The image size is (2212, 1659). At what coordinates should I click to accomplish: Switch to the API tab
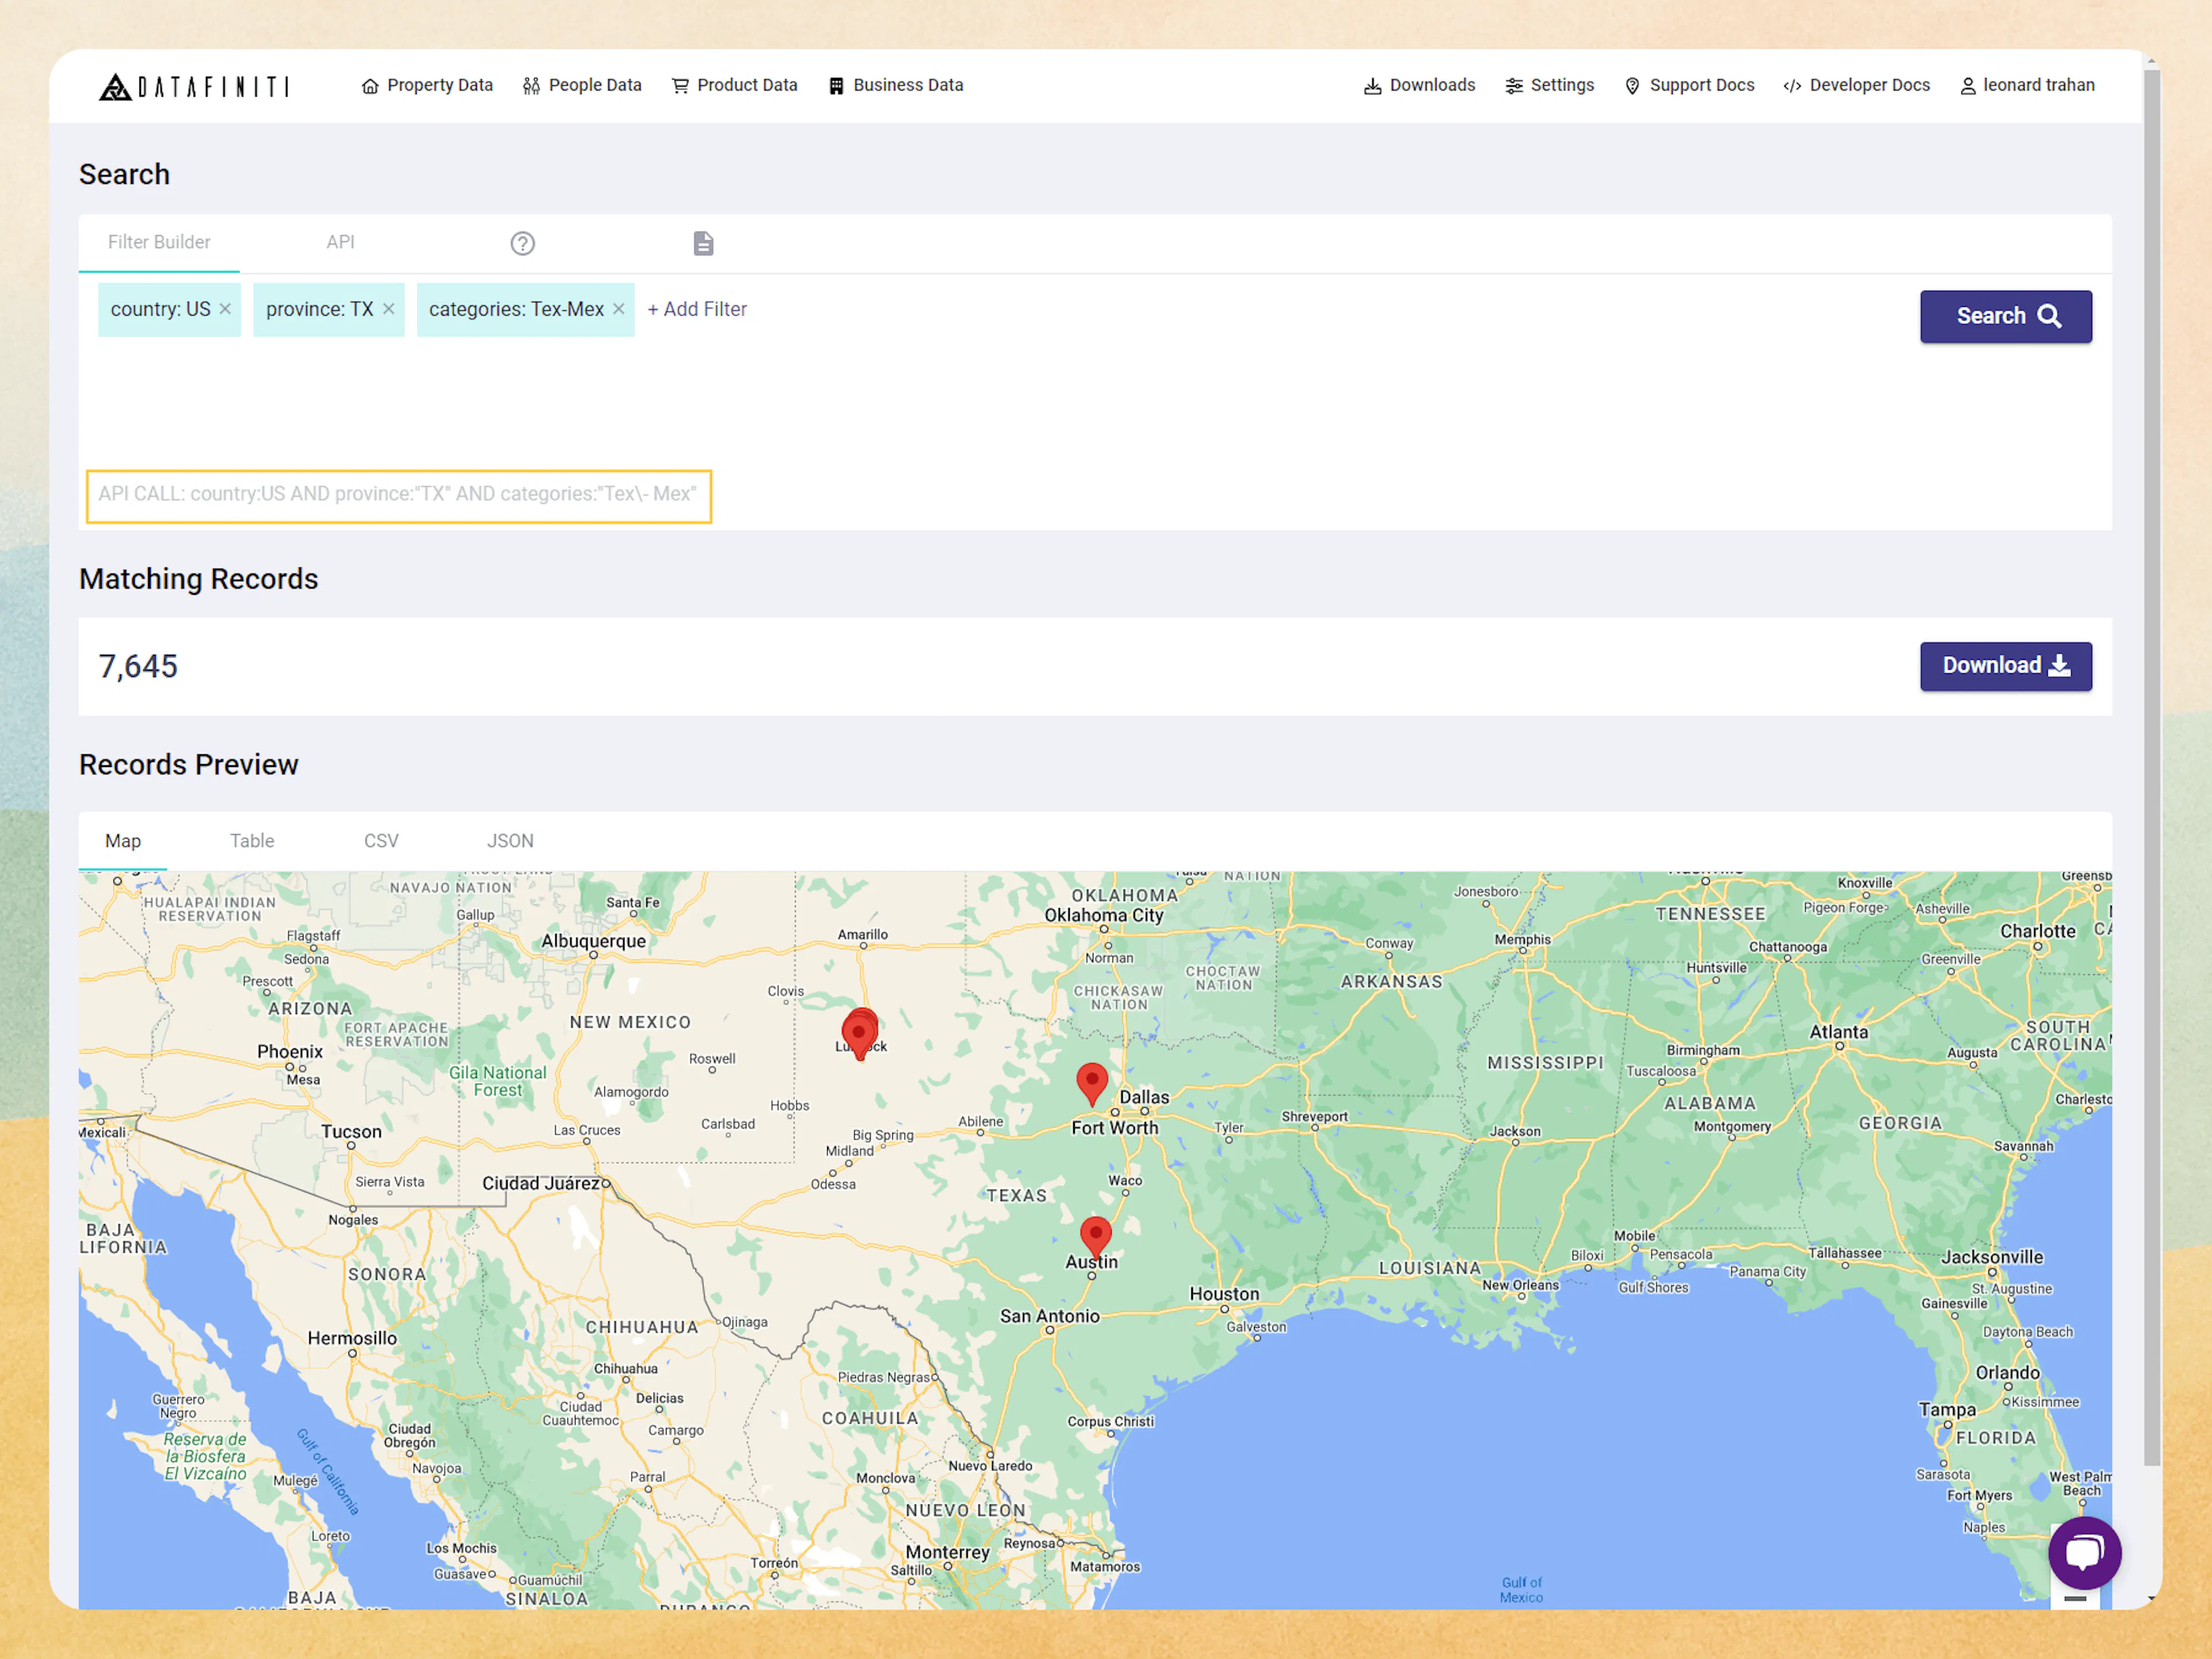[340, 242]
